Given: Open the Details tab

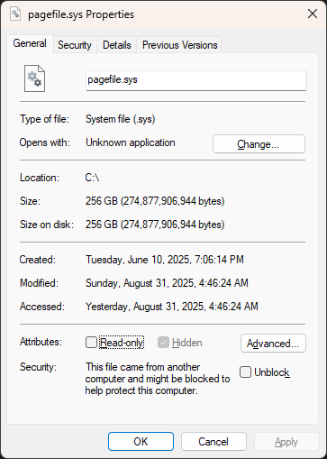Looking at the screenshot, I should (x=117, y=45).
